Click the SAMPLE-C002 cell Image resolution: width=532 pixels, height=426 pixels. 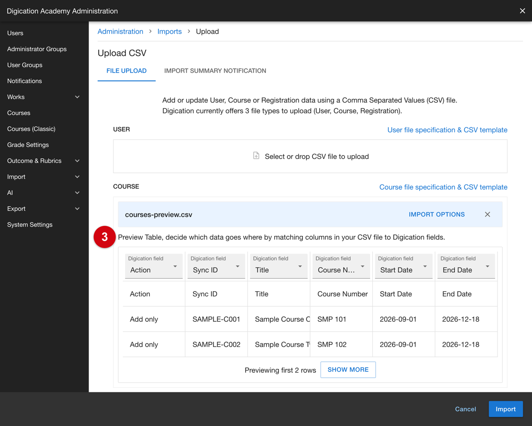click(216, 344)
